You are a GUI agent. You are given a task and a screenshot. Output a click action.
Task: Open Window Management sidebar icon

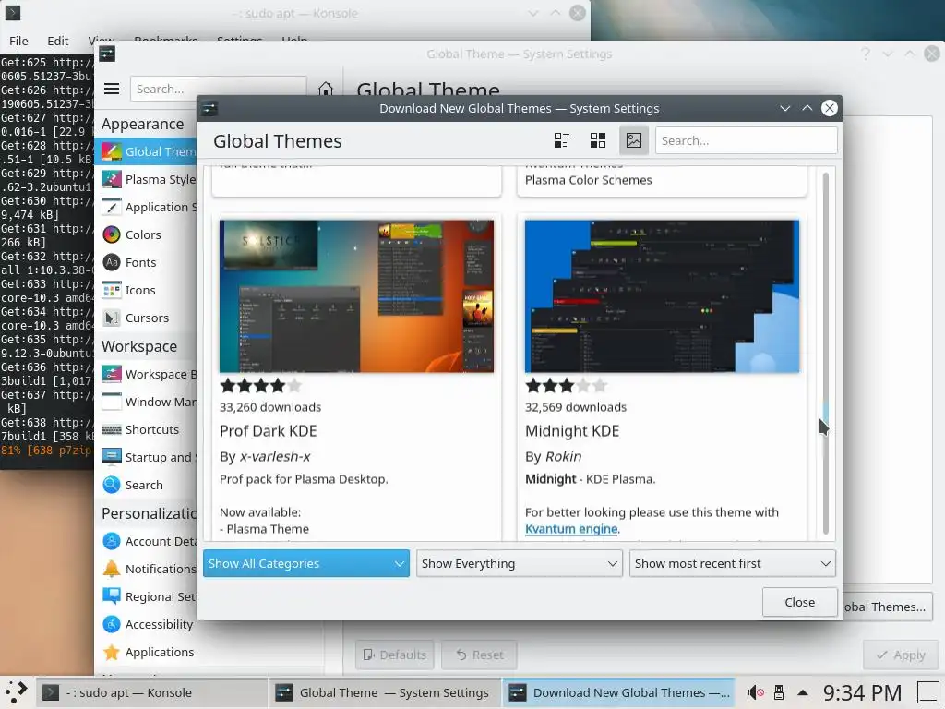click(112, 402)
